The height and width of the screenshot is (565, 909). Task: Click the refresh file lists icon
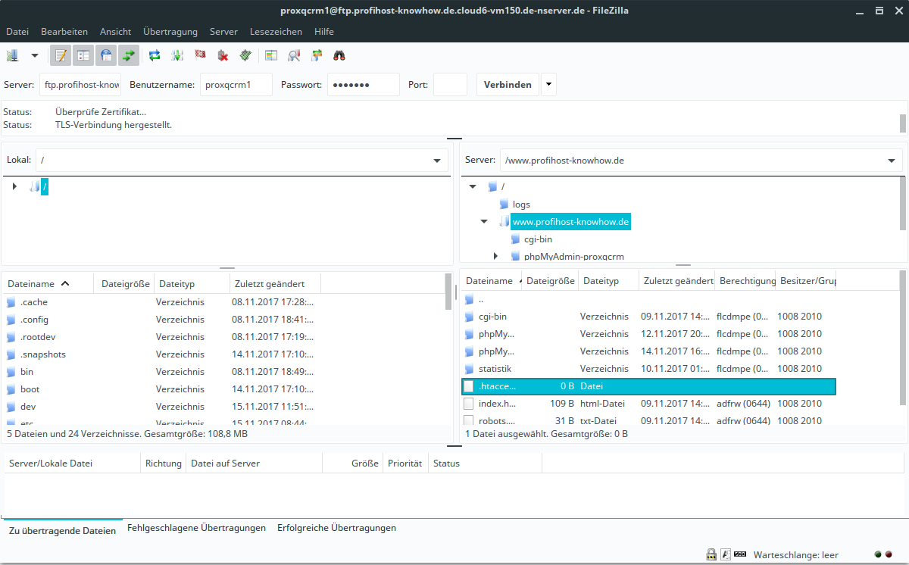(155, 55)
